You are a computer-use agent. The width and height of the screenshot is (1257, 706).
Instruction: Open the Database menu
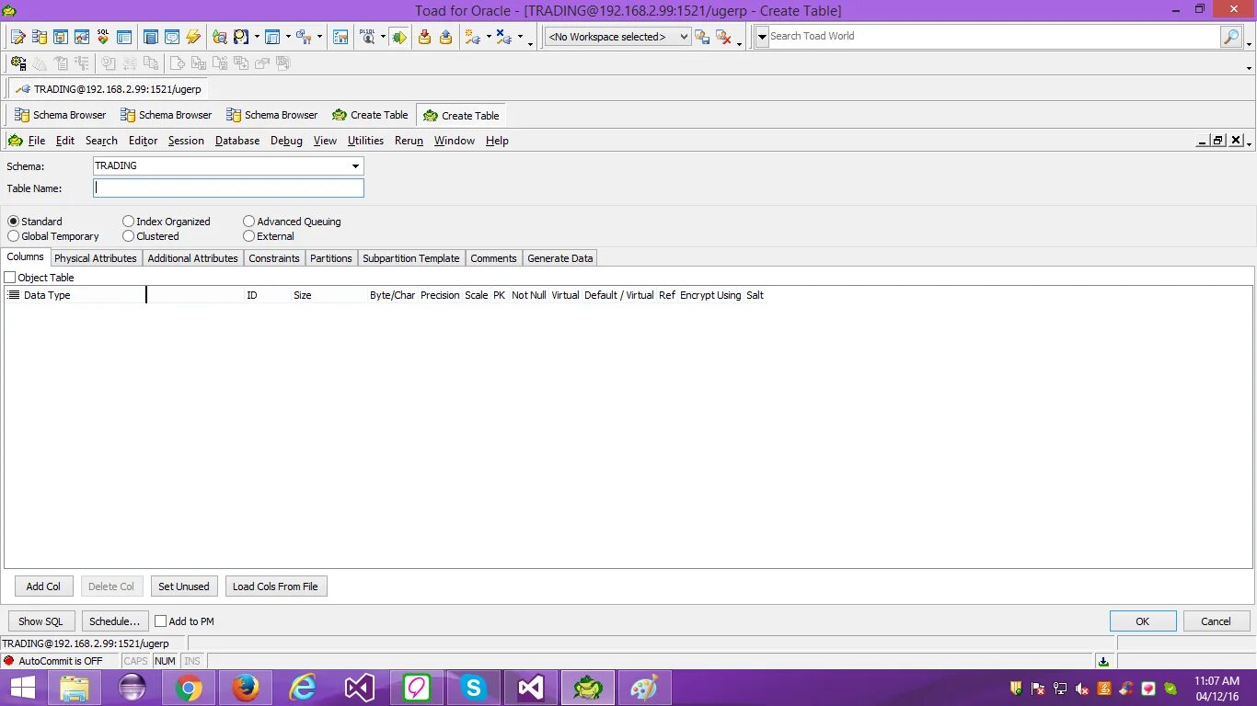(x=237, y=141)
